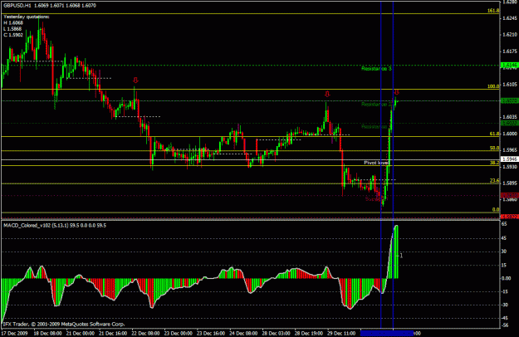Click the 1.5965 price axis label
Screen dimensions: 519x337
(510, 150)
